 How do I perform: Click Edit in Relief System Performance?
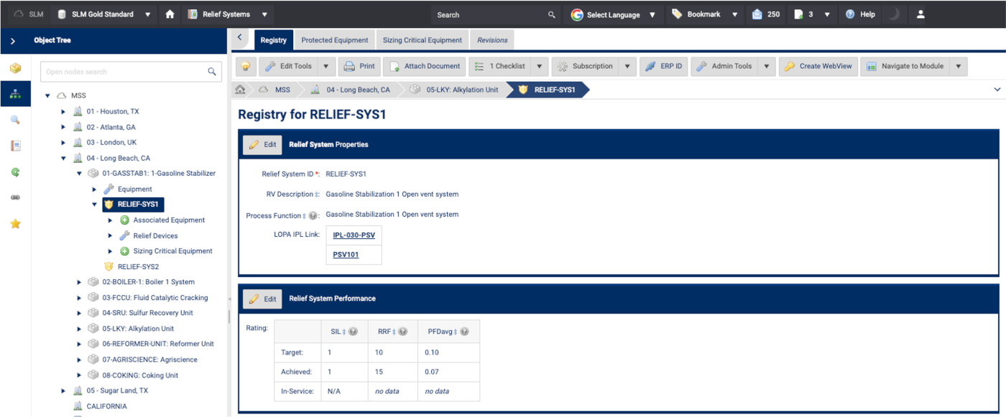[x=262, y=299]
